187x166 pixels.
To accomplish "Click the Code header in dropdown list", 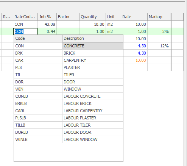I will tap(38, 38).
